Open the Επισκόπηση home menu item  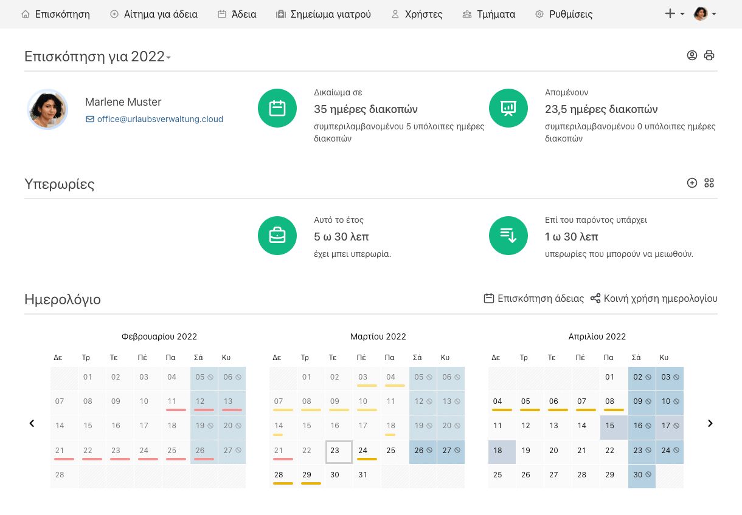(x=55, y=14)
